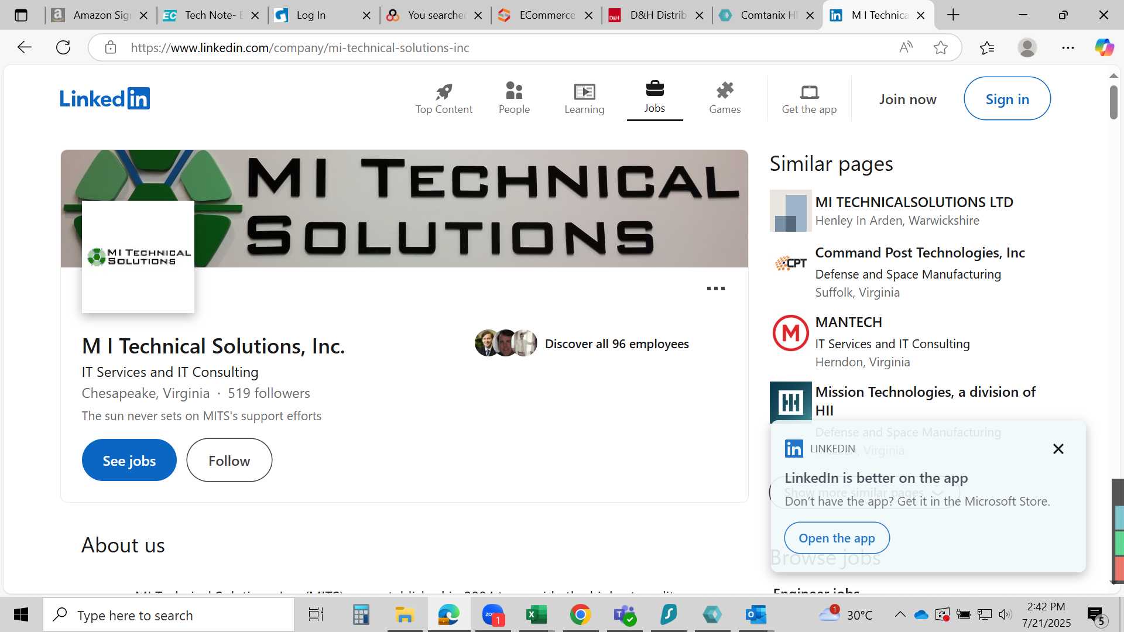Open MANTECH similar page
Screen dimensions: 1124x632
[x=848, y=322]
